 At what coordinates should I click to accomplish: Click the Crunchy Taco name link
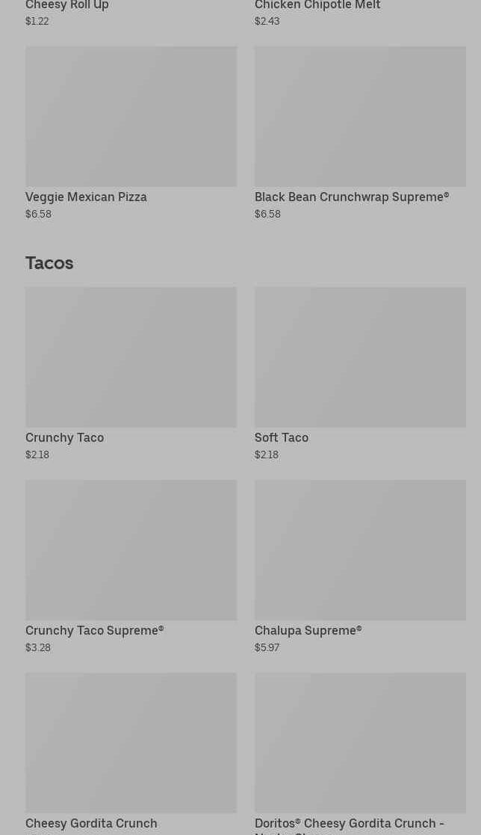(x=64, y=438)
